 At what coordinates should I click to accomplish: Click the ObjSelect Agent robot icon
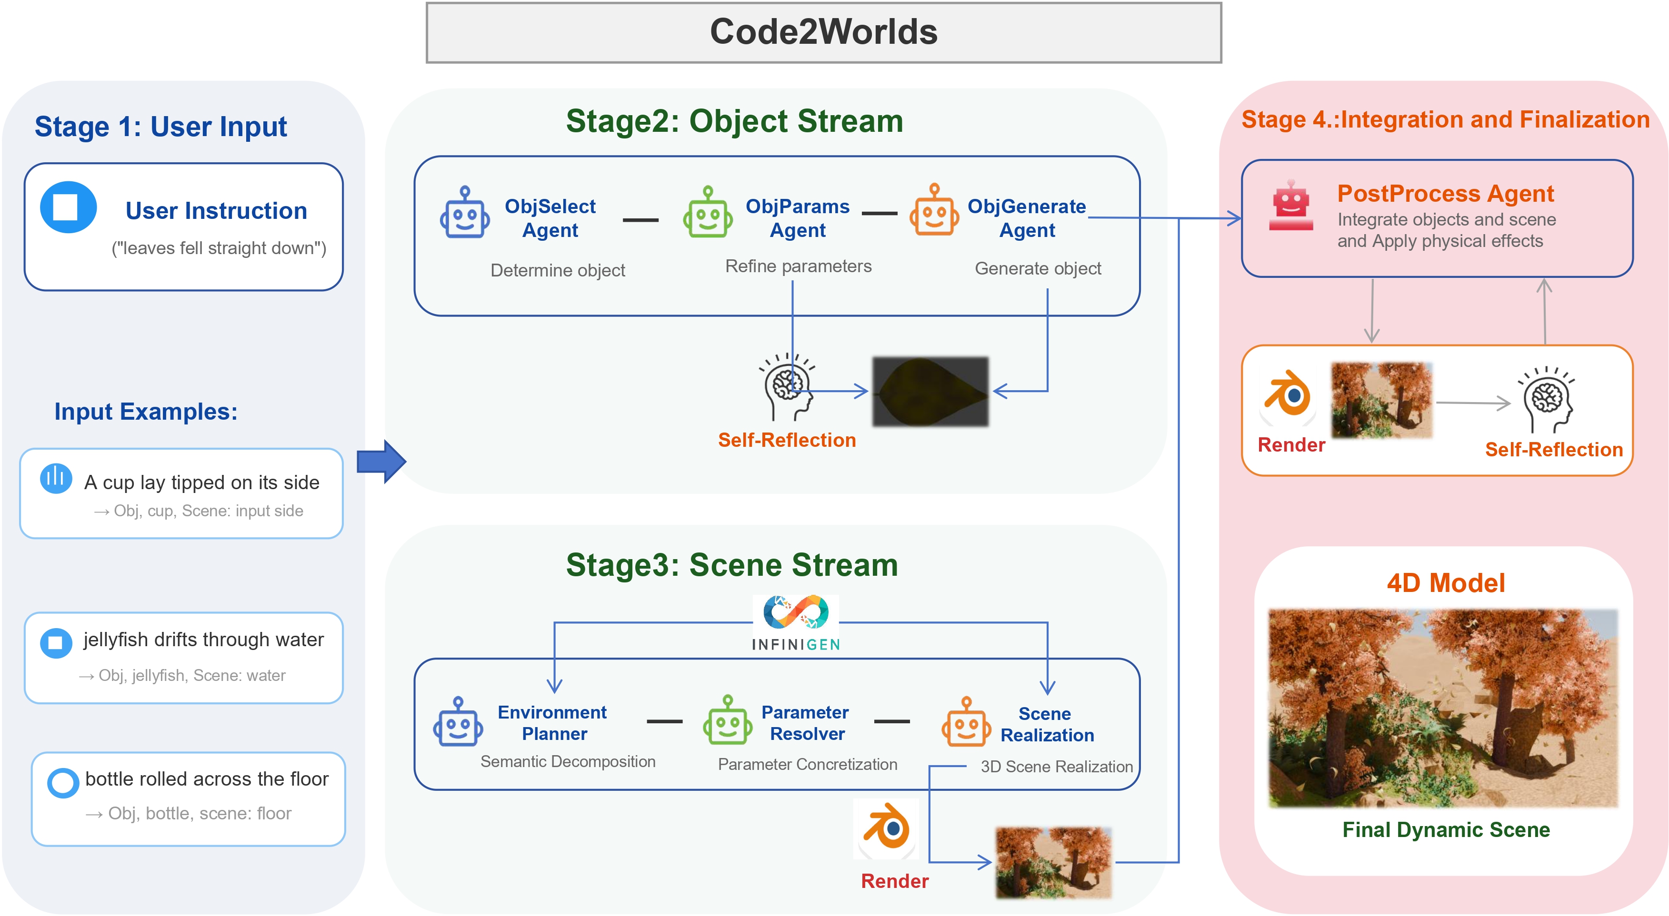465,214
